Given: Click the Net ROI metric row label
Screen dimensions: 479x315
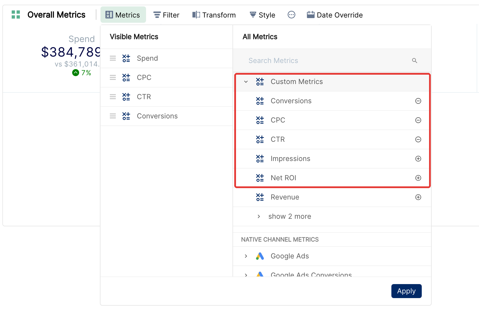Looking at the screenshot, I should coord(283,178).
